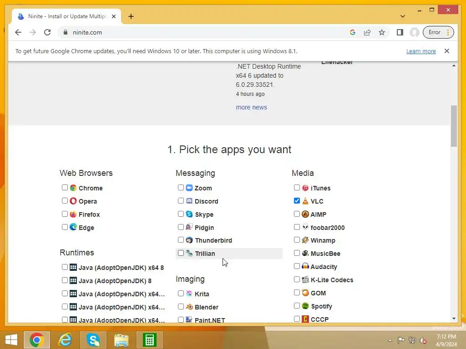Click the Web Browsers heading
The height and width of the screenshot is (349, 466).
(x=86, y=173)
